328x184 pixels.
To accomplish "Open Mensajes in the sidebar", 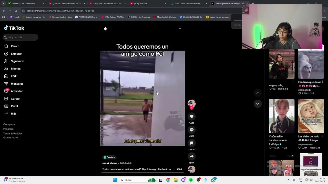I will pos(17,84).
